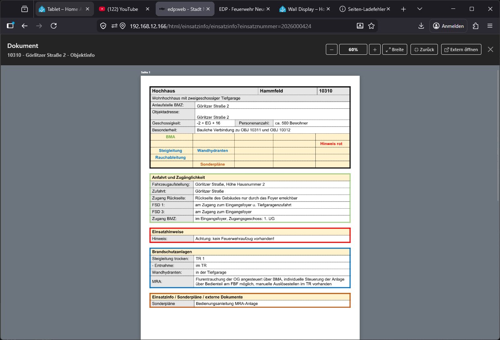Go back using browser back arrow
The height and width of the screenshot is (340, 500).
click(25, 26)
